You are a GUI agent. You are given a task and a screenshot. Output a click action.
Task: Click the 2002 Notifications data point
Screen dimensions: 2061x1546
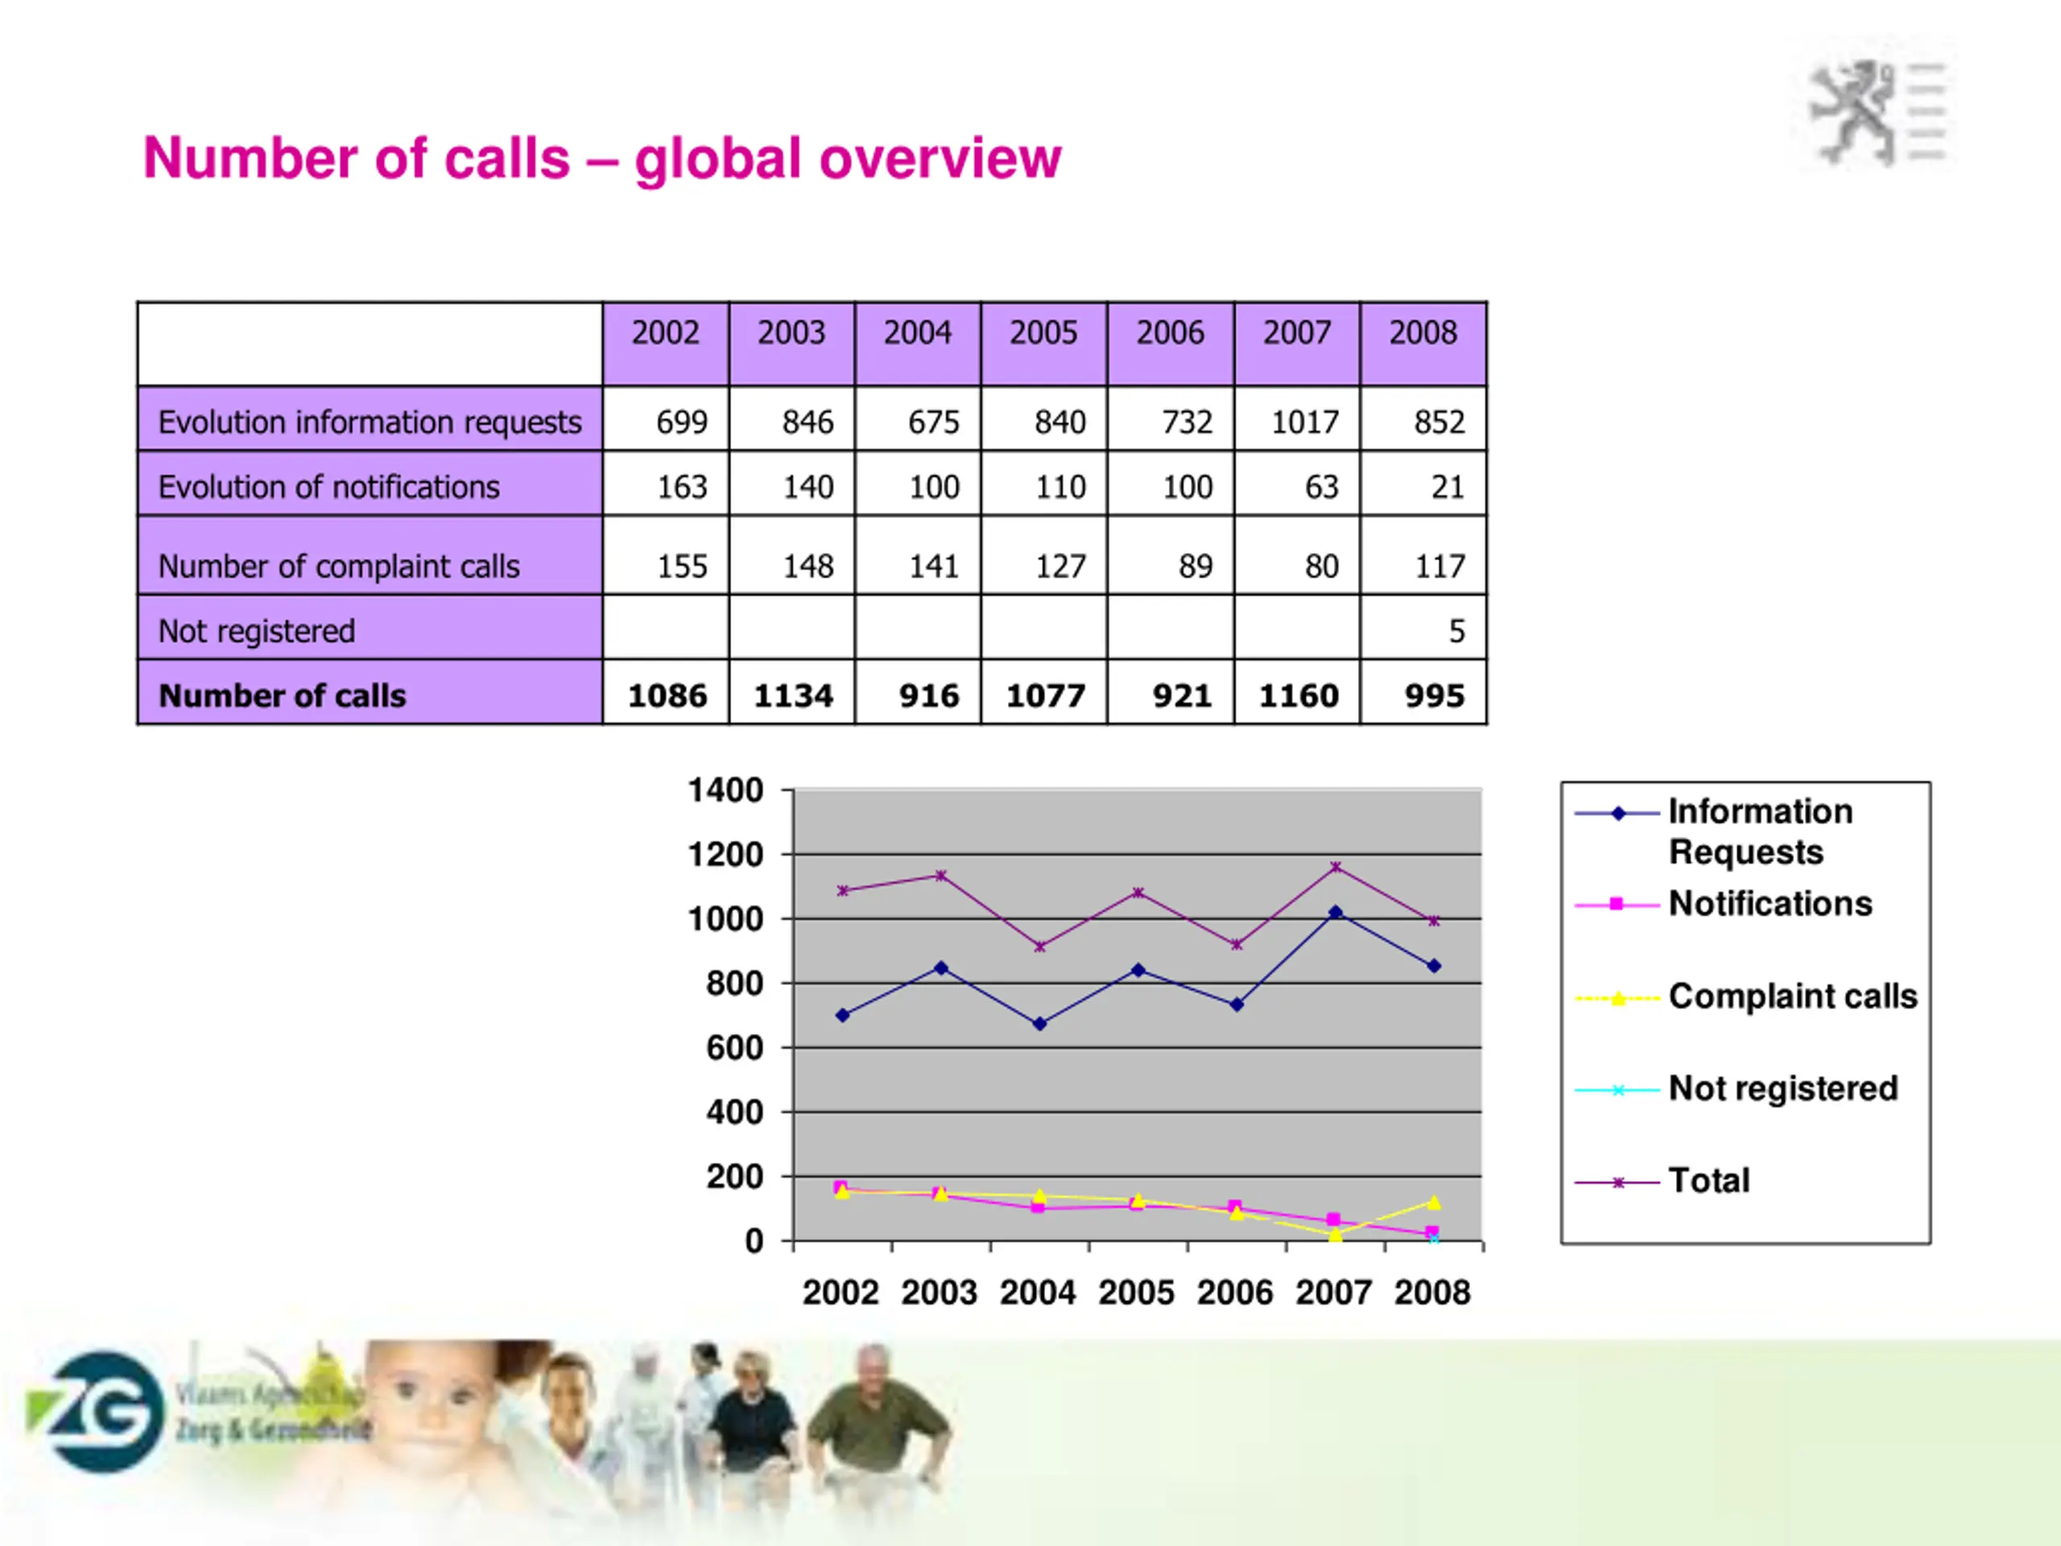tap(841, 1186)
